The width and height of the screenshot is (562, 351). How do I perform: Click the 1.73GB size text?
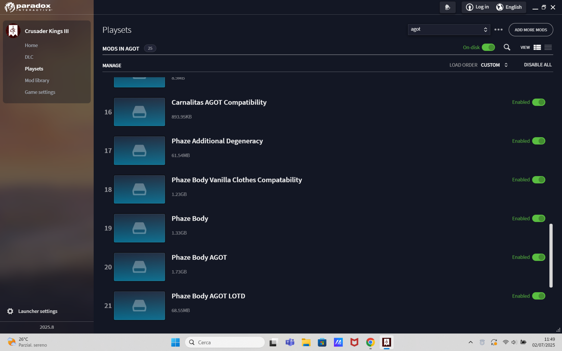pyautogui.click(x=179, y=272)
